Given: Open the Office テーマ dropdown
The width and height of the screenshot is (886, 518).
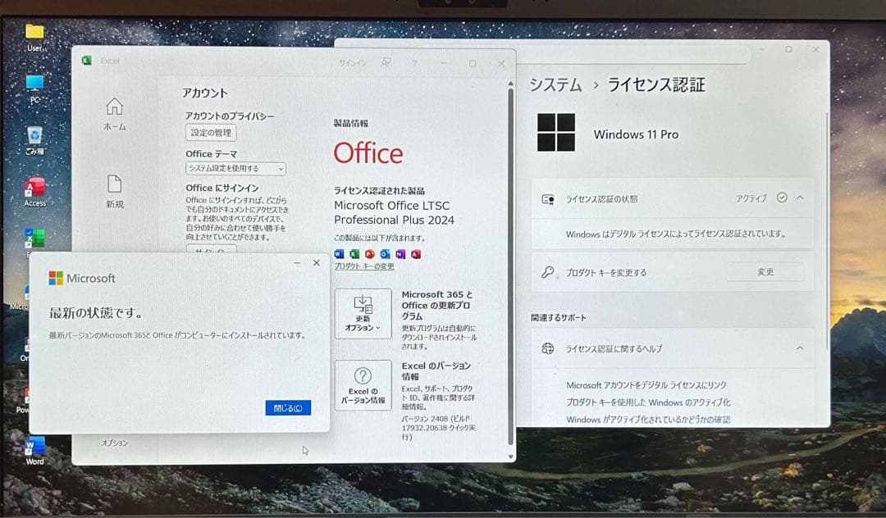Looking at the screenshot, I should 236,169.
